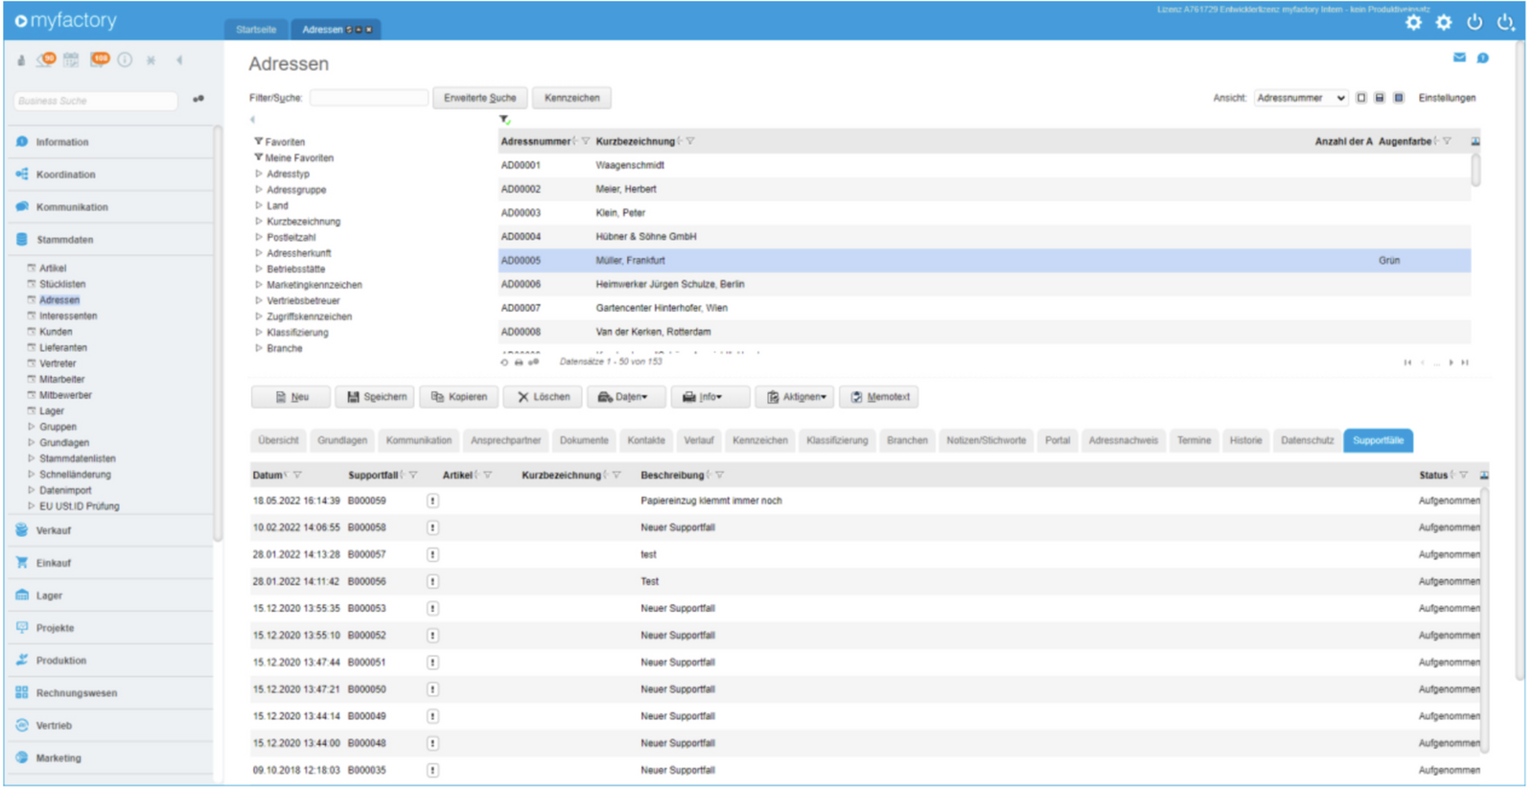This screenshot has width=1534, height=793.
Task: Click the first gear icon in top header
Action: [x=1413, y=22]
